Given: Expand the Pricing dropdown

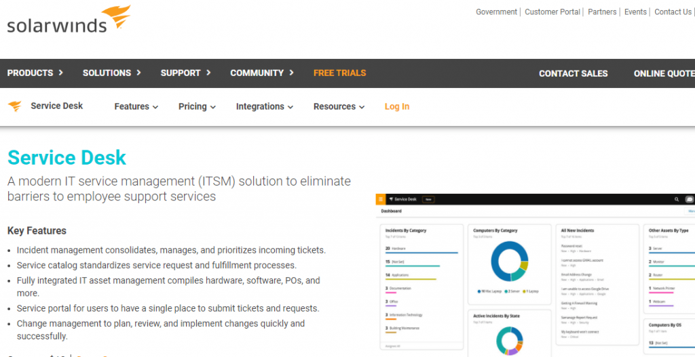Looking at the screenshot, I should (197, 106).
